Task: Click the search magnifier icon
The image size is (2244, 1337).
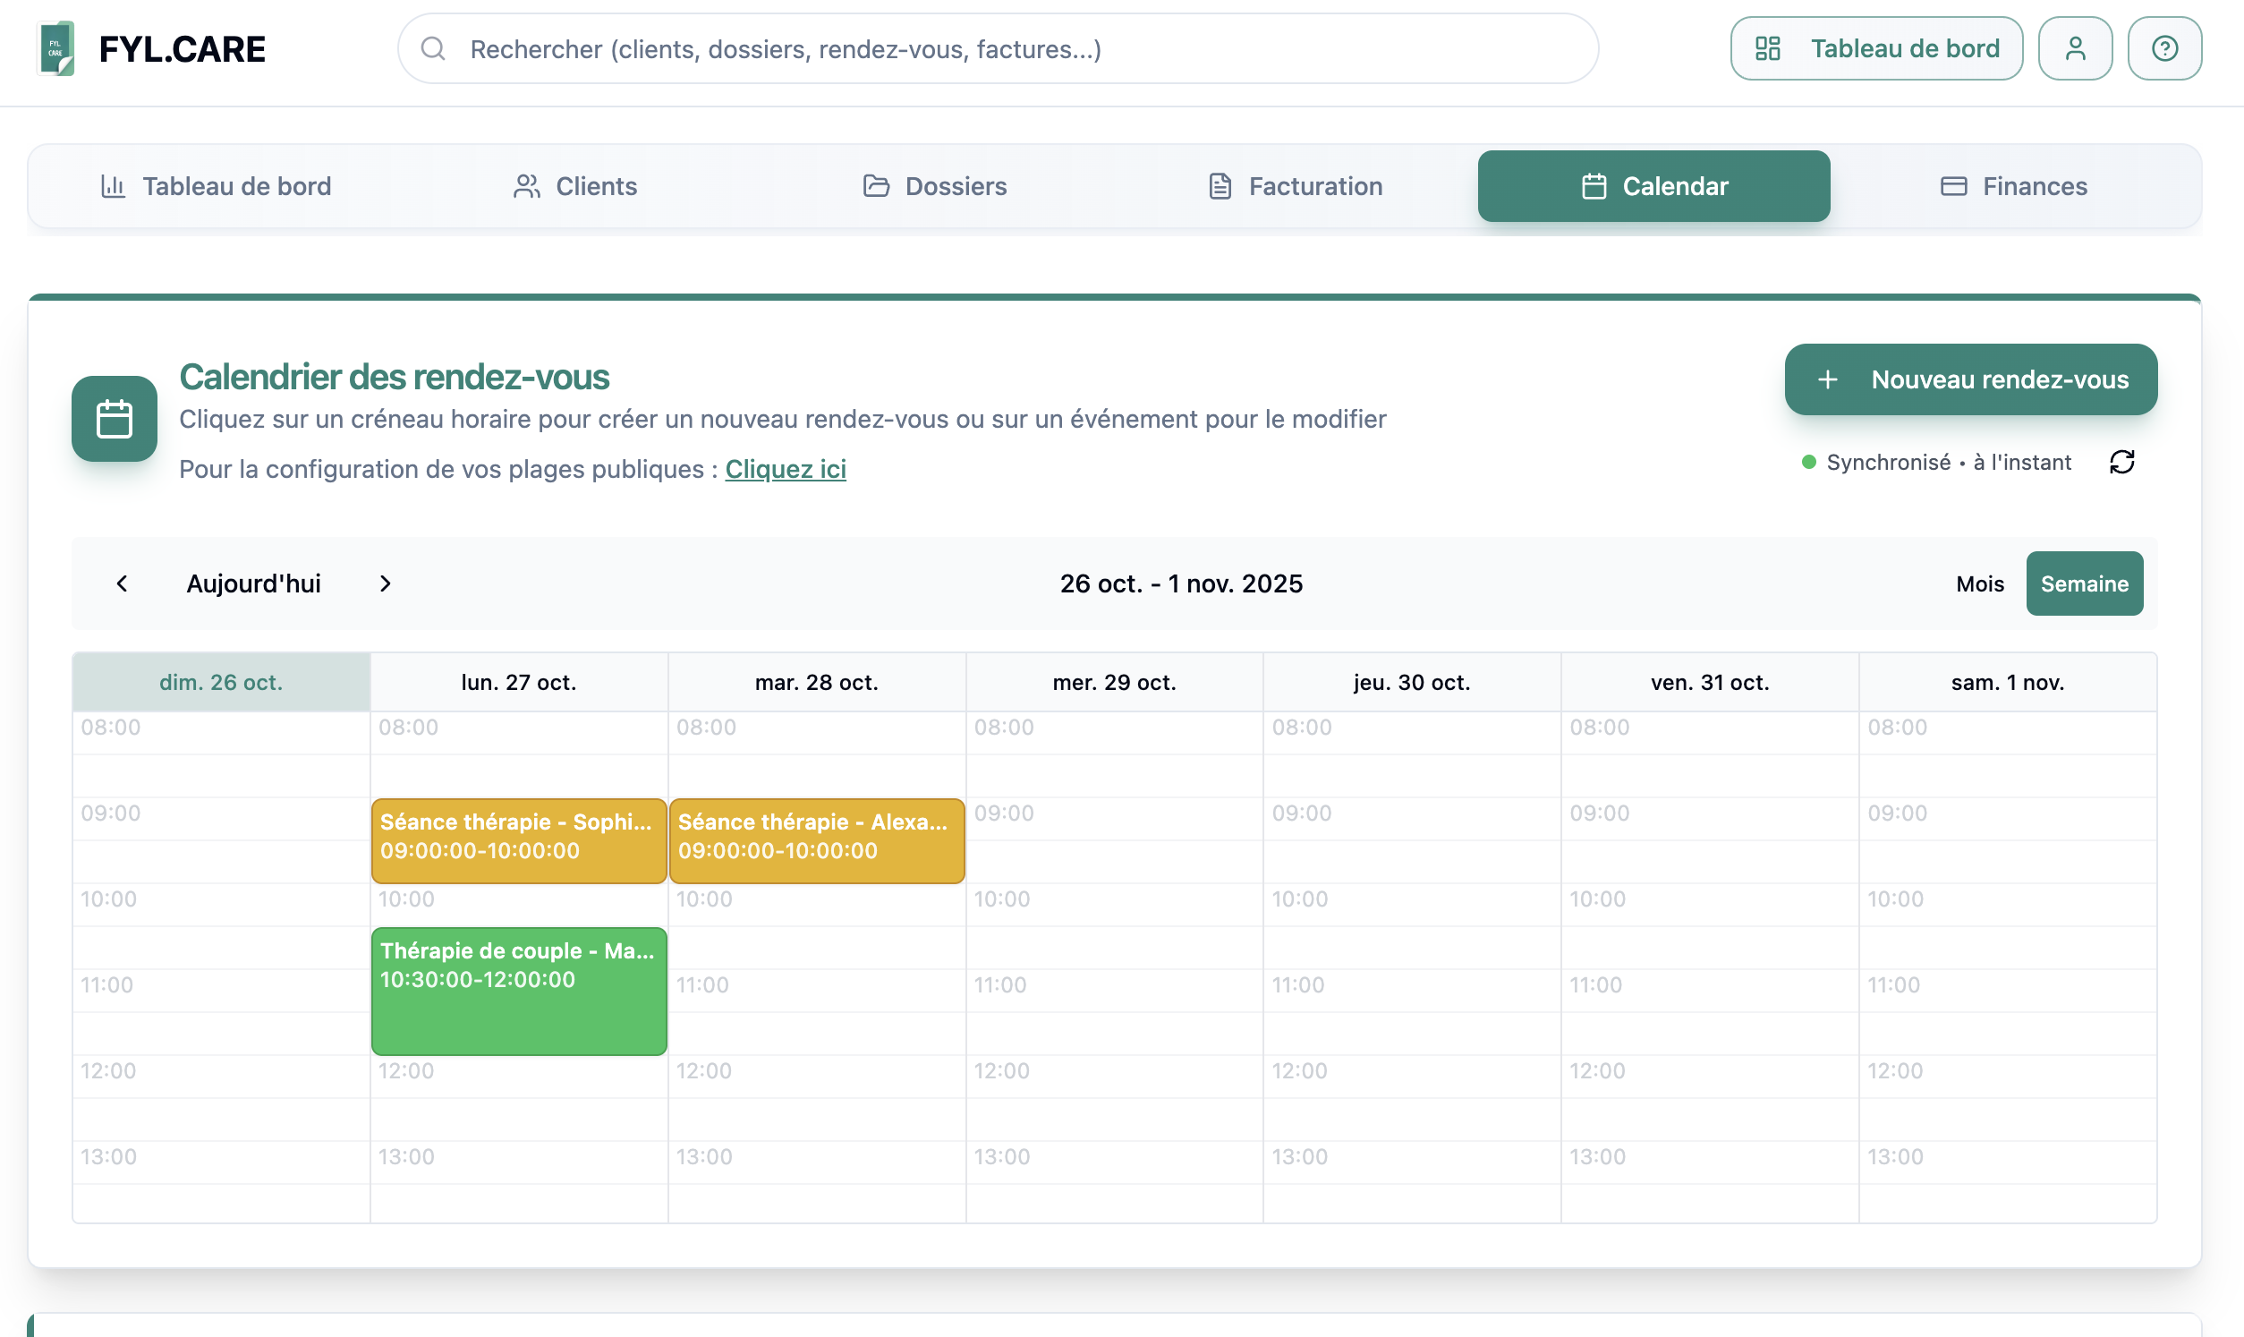Action: point(433,48)
